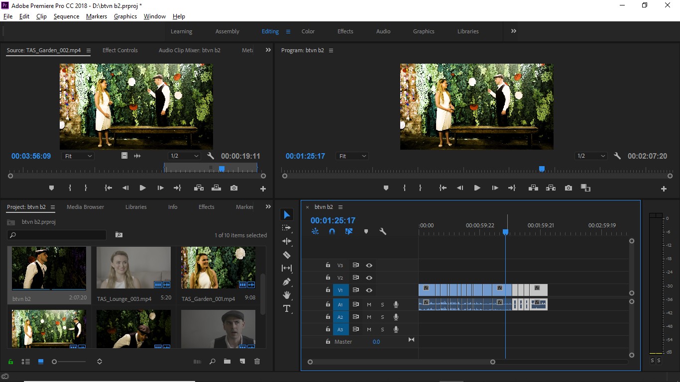Click the Program monitor scrub playhead

542,169
